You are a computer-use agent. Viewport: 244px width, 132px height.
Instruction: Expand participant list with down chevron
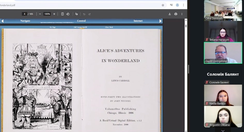(223, 130)
